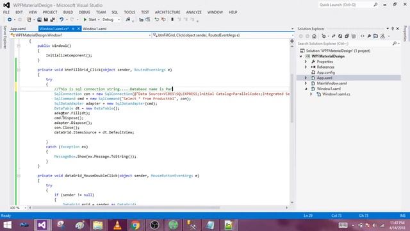
Task: Click Sync with Active Document icon
Action: coord(333,36)
